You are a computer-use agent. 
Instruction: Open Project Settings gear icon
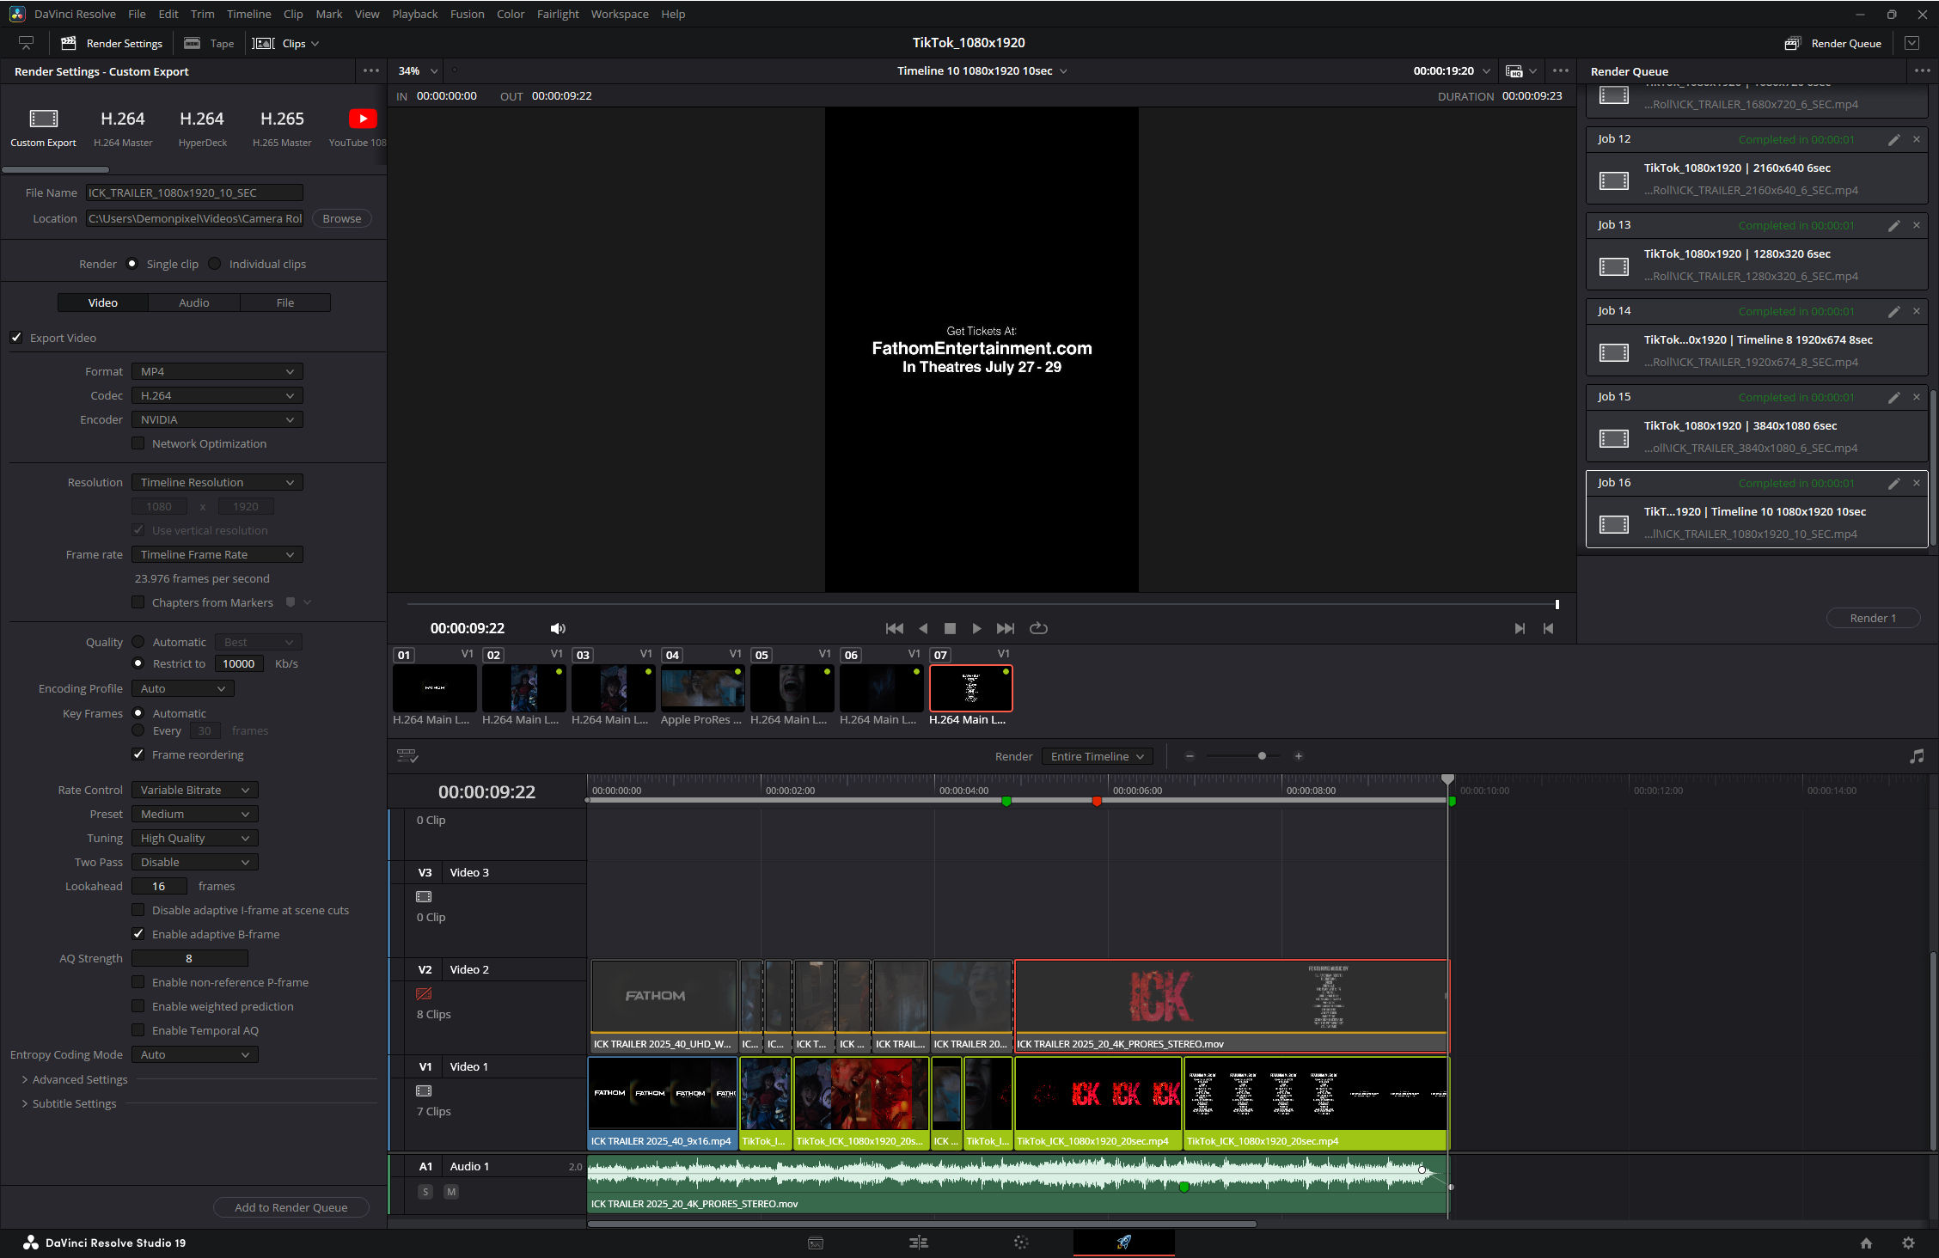tap(1908, 1243)
